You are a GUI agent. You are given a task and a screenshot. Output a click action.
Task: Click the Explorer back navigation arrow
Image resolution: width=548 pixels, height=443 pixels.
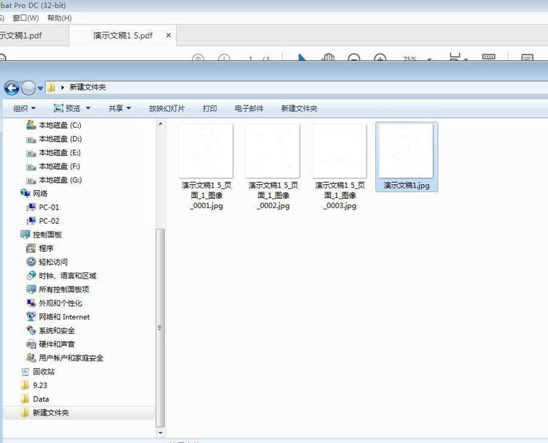point(12,88)
